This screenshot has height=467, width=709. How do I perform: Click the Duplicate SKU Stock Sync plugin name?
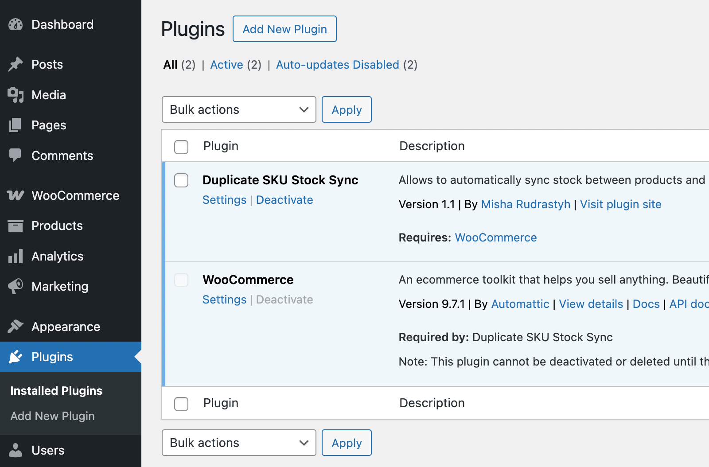280,180
